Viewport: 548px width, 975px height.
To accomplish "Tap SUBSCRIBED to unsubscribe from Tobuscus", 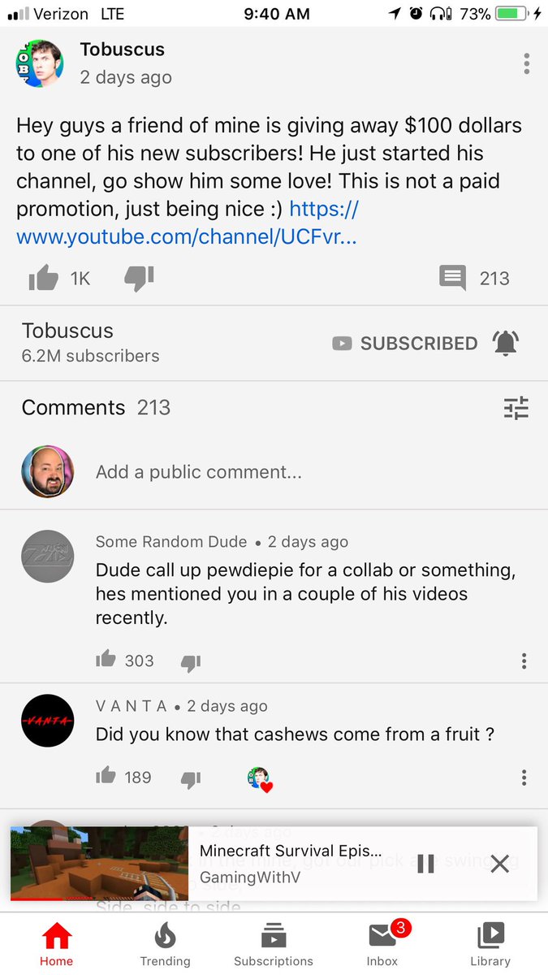I will tap(405, 344).
